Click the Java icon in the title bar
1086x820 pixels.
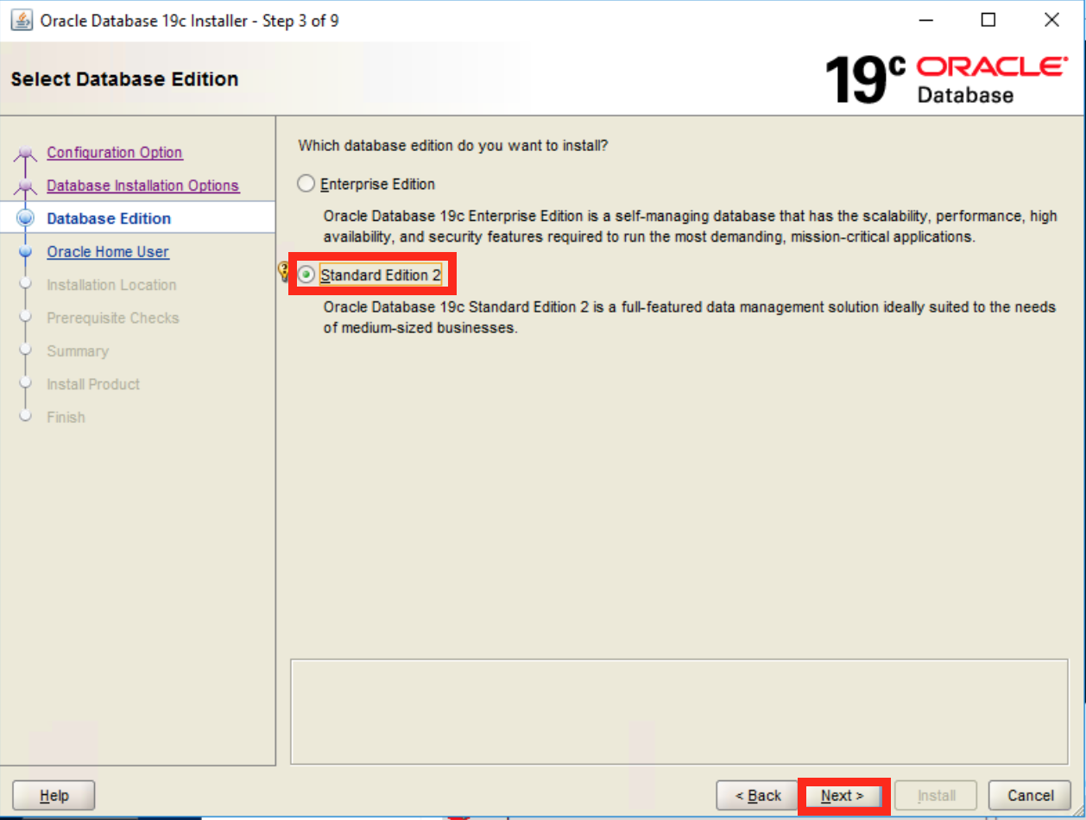pos(21,20)
